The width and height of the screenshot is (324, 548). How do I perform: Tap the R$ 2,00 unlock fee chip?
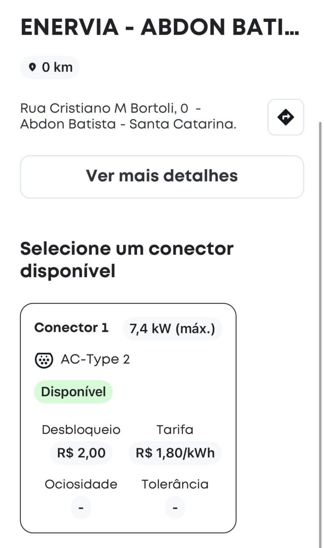(x=81, y=453)
